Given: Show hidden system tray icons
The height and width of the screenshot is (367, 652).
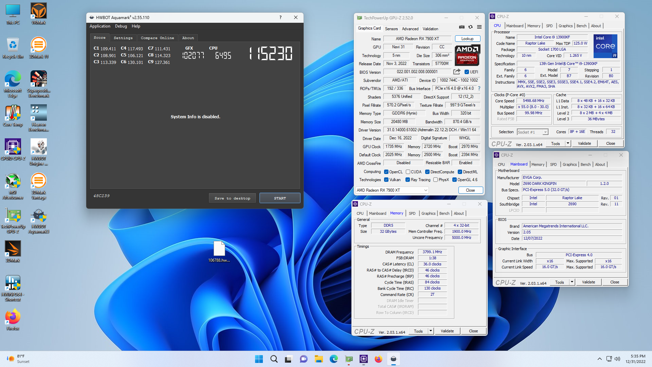Looking at the screenshot, I should (599, 359).
